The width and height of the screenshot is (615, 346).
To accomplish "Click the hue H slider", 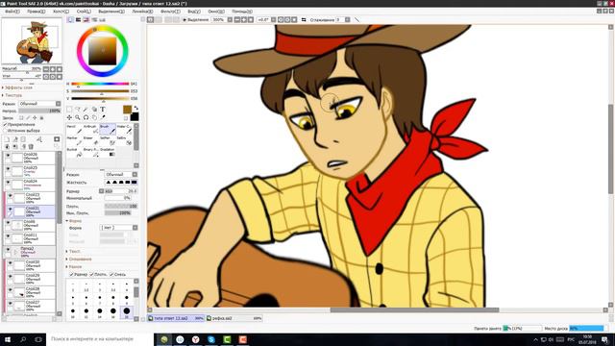I will tap(100, 84).
